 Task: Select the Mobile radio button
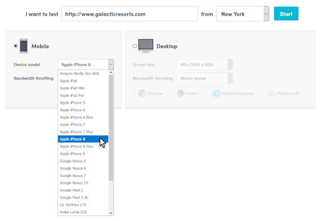pos(16,46)
